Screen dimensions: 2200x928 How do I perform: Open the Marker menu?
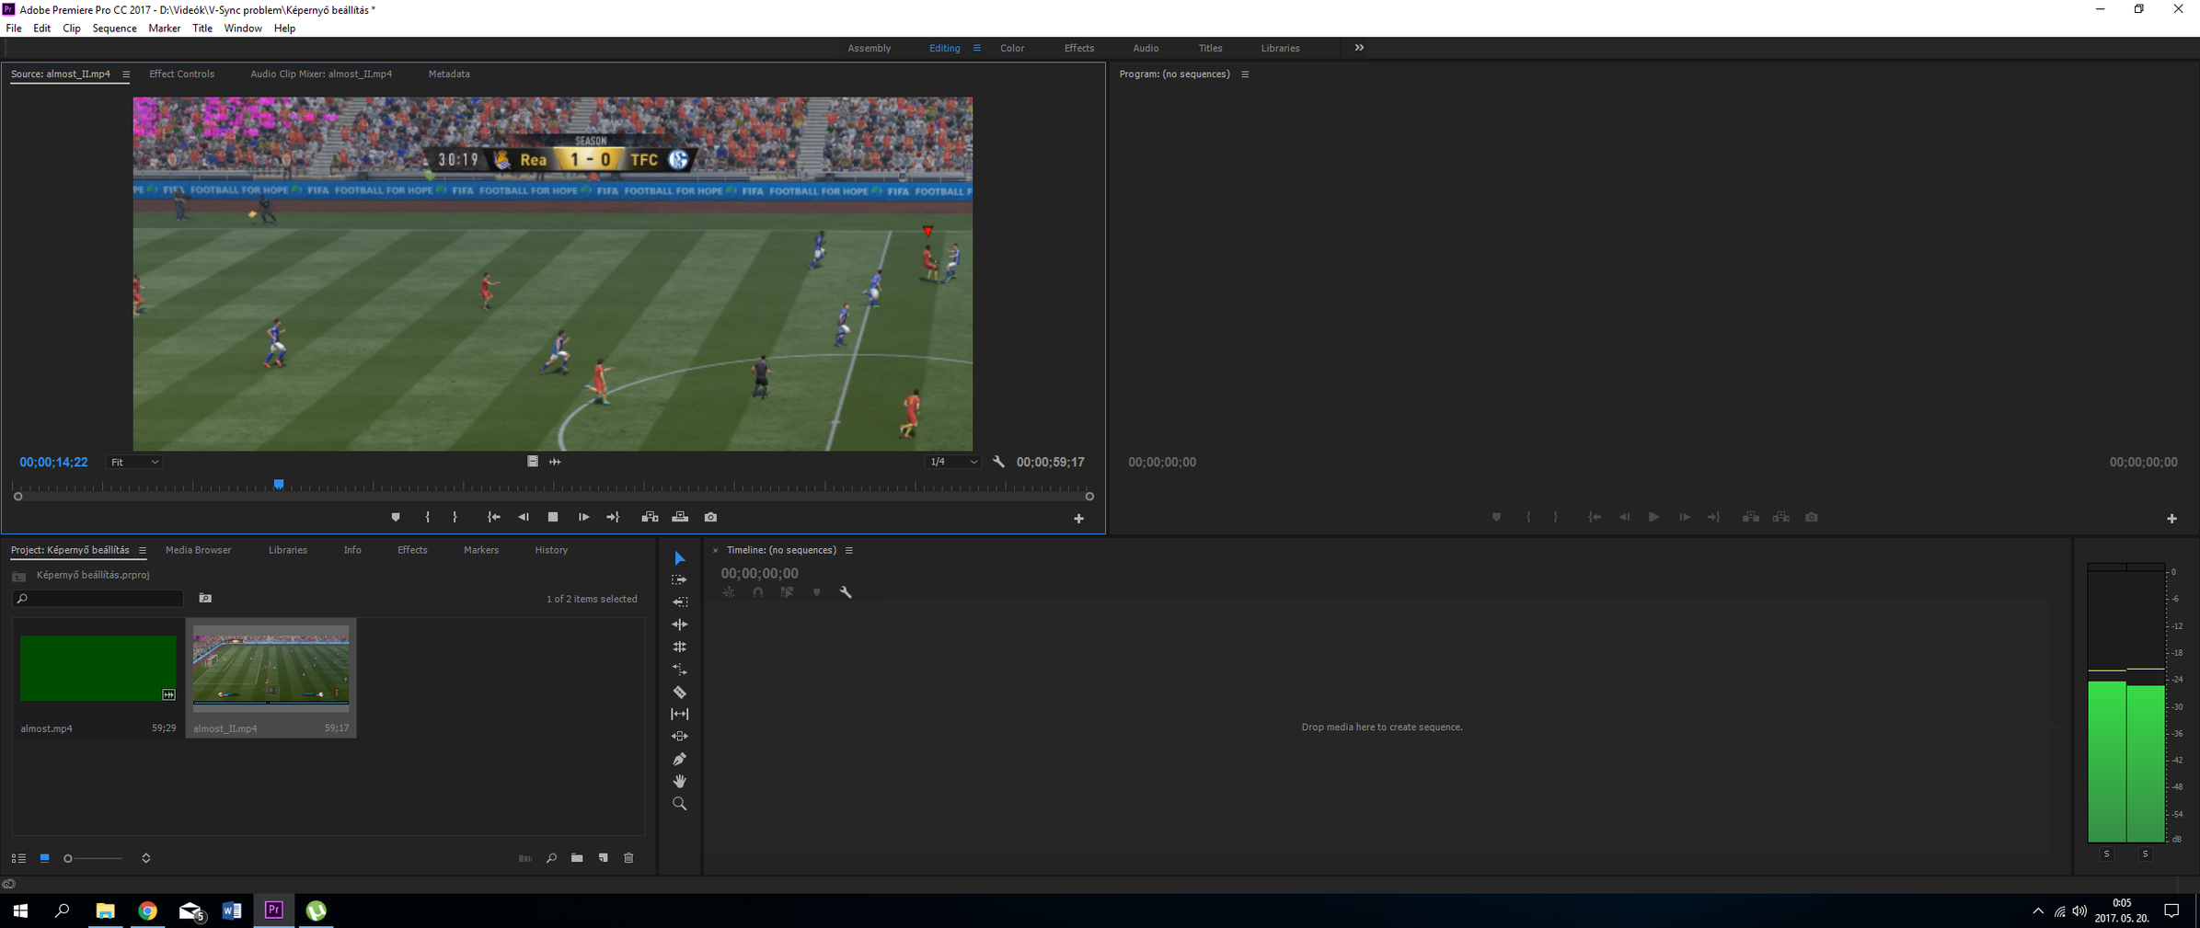164,29
